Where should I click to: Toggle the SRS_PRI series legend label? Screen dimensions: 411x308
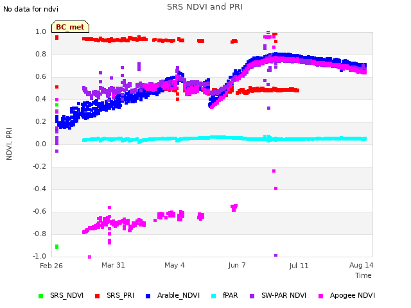[120, 295]
